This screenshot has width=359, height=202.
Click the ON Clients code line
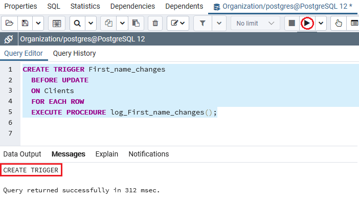(x=53, y=91)
